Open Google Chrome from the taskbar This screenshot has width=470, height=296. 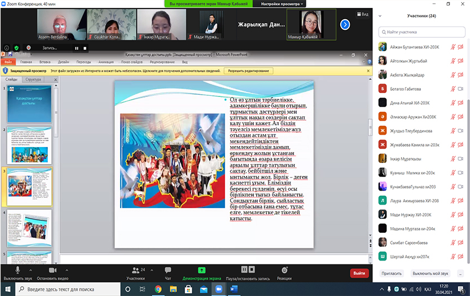click(158, 289)
